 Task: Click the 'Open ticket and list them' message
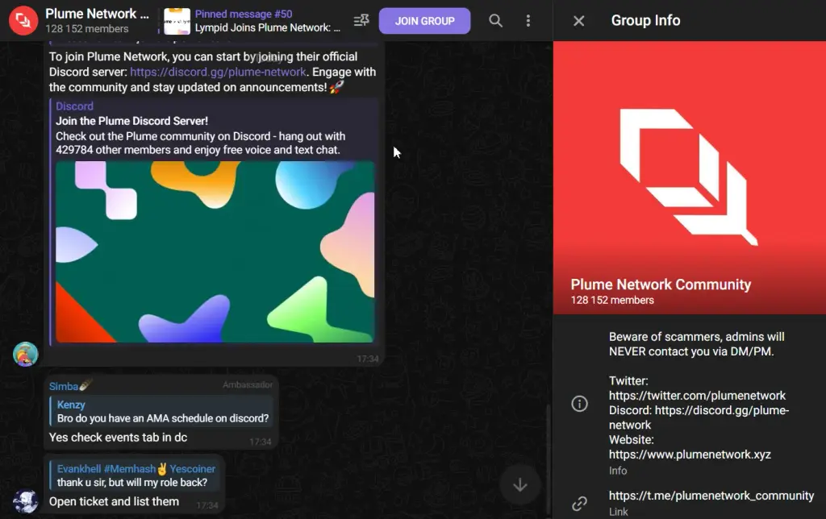(x=114, y=501)
